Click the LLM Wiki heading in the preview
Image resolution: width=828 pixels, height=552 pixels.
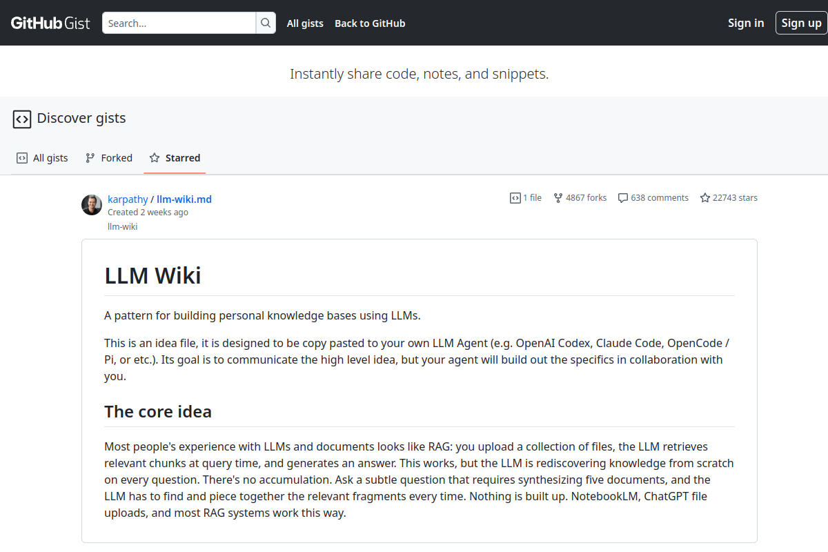tap(152, 275)
